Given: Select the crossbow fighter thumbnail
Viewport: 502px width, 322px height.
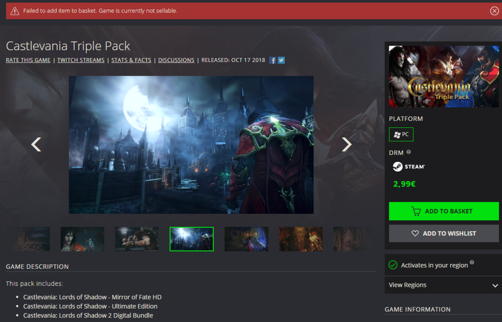Looking at the screenshot, I should pos(137,239).
